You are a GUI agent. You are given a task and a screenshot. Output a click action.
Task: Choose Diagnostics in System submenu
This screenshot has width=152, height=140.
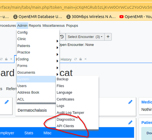(x=66, y=120)
